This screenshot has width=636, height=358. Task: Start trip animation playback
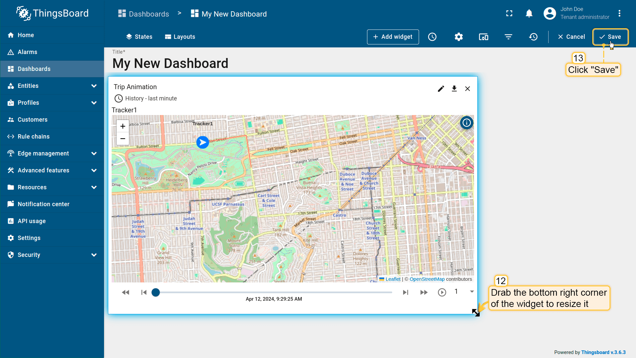pos(442,292)
